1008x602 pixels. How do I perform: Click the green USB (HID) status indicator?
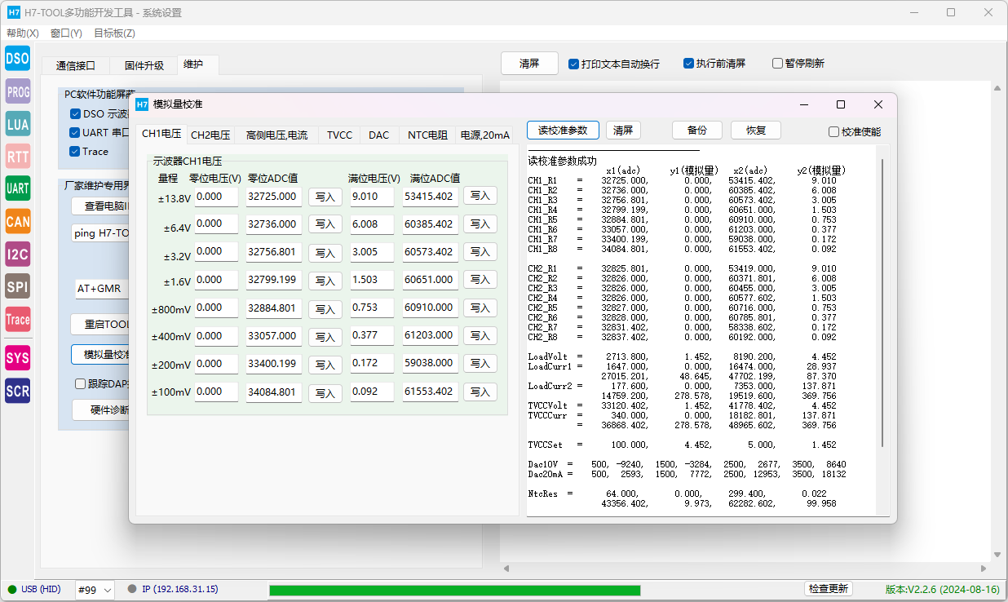click(x=12, y=589)
